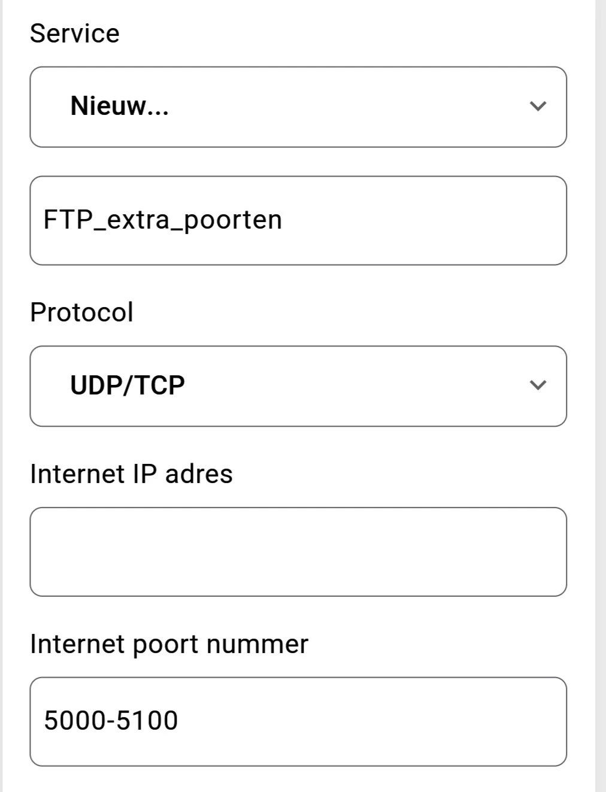Viewport: 606px width, 792px height.
Task: Click the FTP_extra_poorten text itself
Action: pyautogui.click(x=162, y=220)
